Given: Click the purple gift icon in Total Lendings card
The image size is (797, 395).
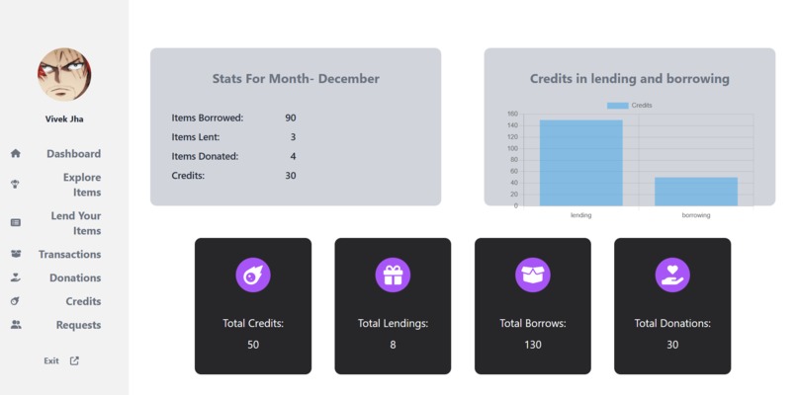Looking at the screenshot, I should [393, 276].
